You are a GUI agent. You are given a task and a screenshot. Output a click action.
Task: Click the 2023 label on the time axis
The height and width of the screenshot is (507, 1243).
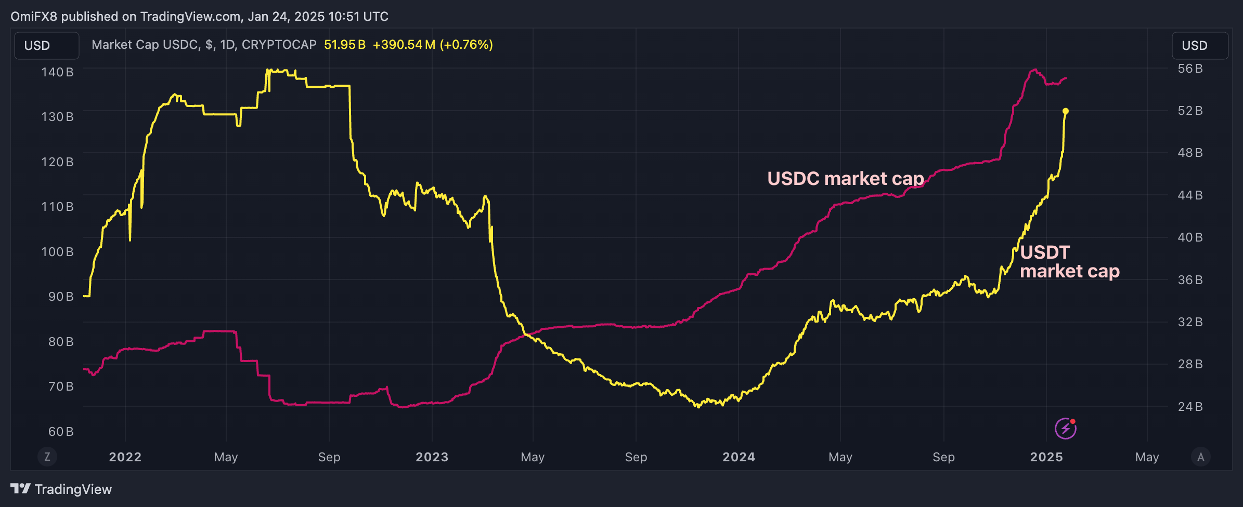(x=432, y=457)
